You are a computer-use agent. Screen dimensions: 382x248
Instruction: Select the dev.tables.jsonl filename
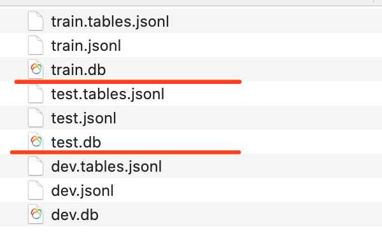(x=106, y=167)
